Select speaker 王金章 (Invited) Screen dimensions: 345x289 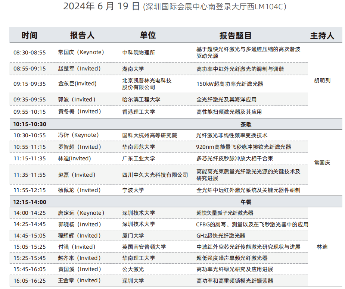[80, 280]
